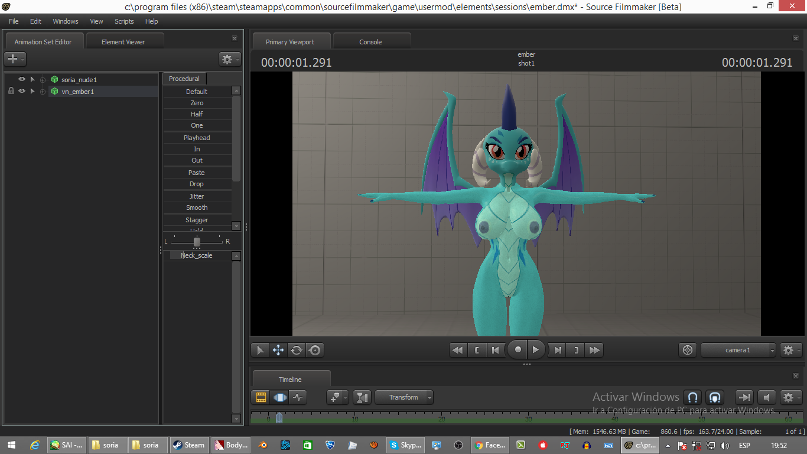
Task: Apply the Zero procedural preset
Action: point(197,103)
